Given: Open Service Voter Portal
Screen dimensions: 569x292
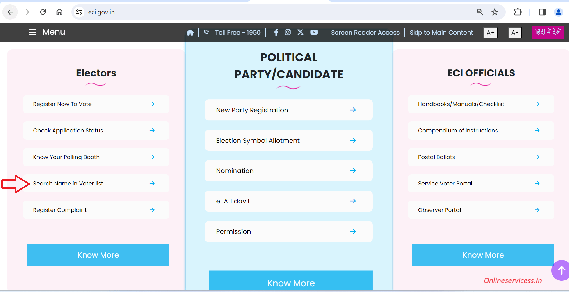Looking at the screenshot, I should (481, 184).
